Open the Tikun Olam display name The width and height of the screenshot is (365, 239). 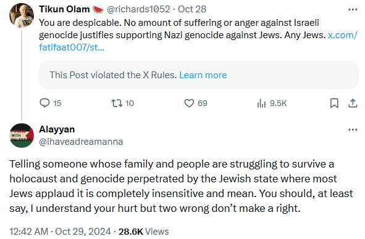(x=64, y=9)
